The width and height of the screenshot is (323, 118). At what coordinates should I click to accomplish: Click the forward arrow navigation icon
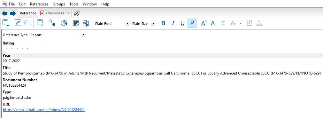(x=13, y=13)
